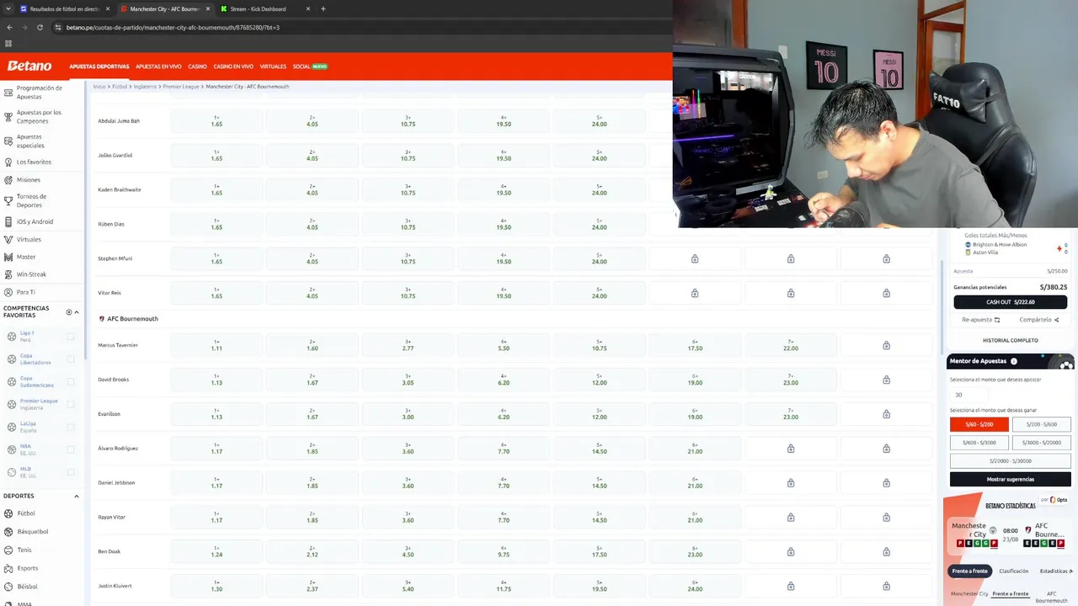The height and width of the screenshot is (606, 1078).
Task: Click the Betano logo
Action: (29, 66)
